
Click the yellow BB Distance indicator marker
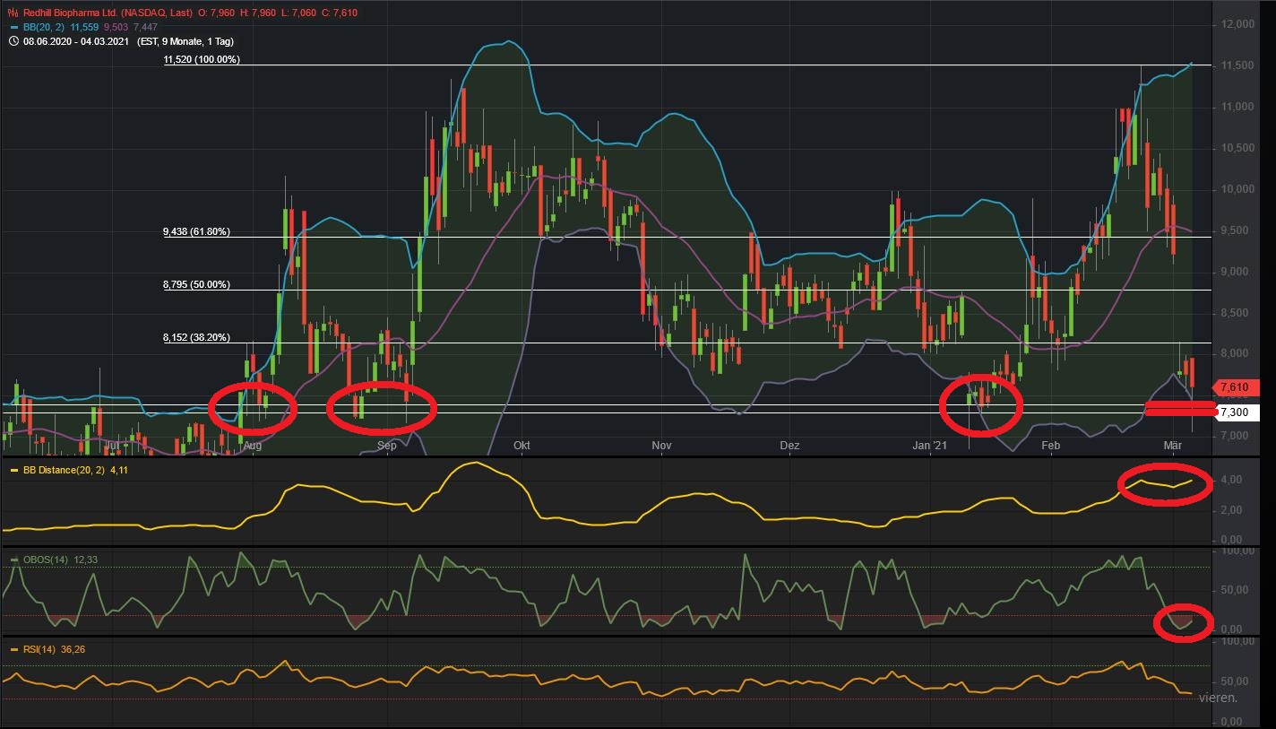click(13, 468)
